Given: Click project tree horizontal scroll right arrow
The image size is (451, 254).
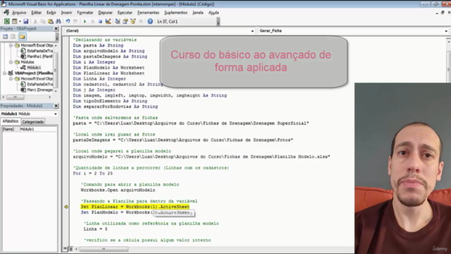Looking at the screenshot, I should (50, 97).
